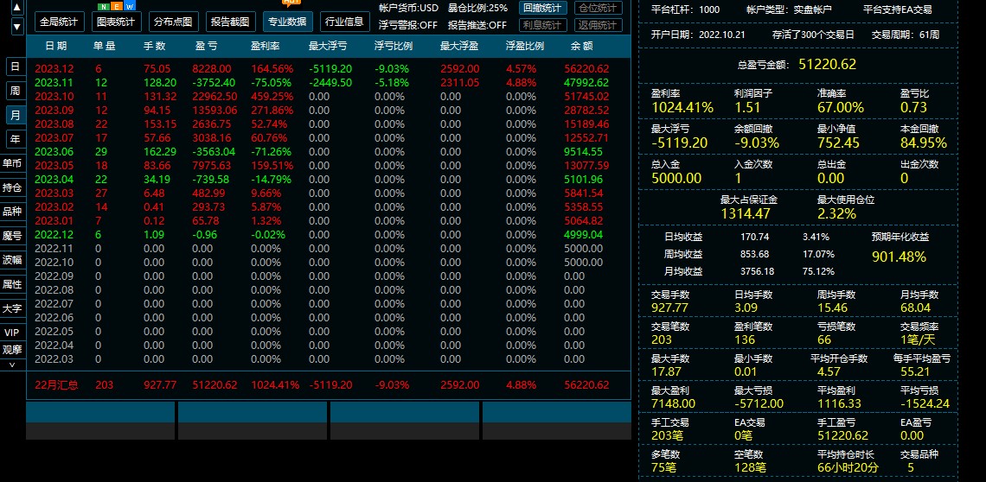
Task: Switch to the 分布点图 tab
Action: tap(174, 22)
